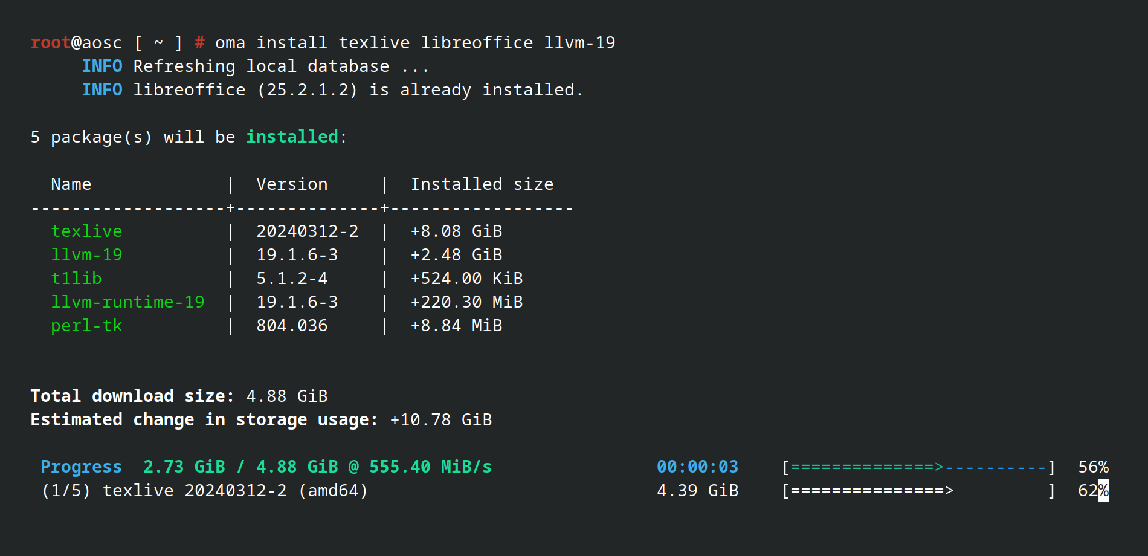The width and height of the screenshot is (1148, 556).
Task: Click the overall Progress bar at 56%
Action: [918, 467]
